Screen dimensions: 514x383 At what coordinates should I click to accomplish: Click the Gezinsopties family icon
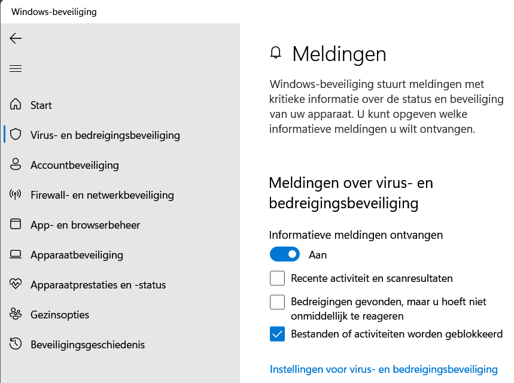tap(16, 314)
